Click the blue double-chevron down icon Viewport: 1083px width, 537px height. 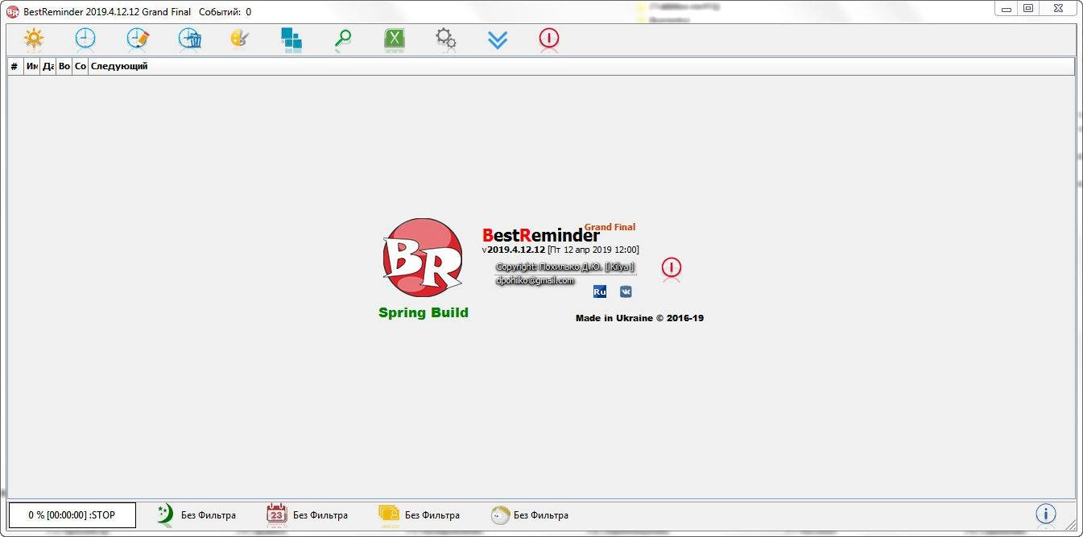coord(498,39)
